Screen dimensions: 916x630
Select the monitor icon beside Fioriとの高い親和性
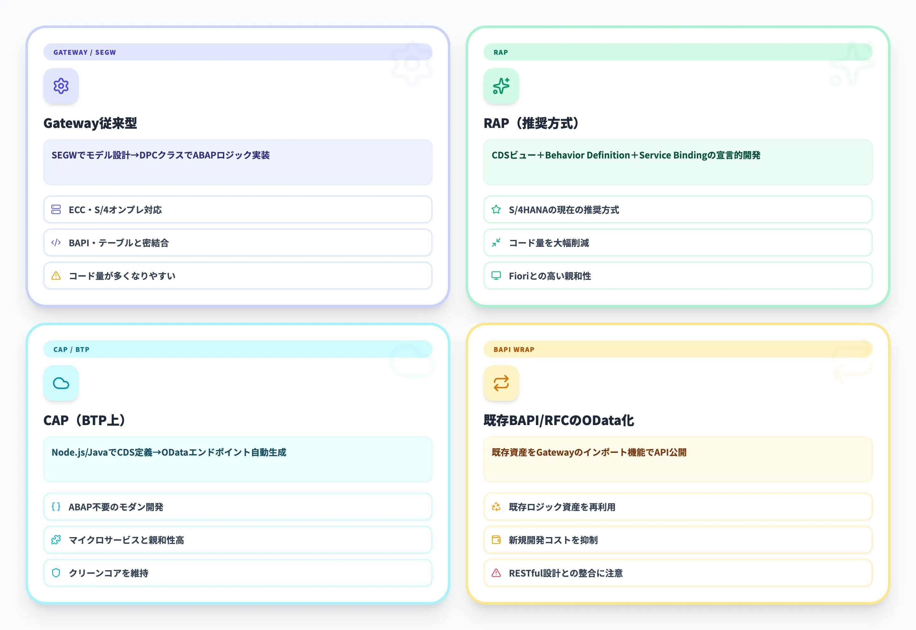(x=496, y=276)
